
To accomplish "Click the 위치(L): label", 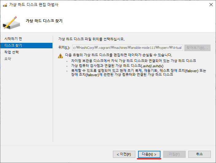I will [x=64, y=48].
